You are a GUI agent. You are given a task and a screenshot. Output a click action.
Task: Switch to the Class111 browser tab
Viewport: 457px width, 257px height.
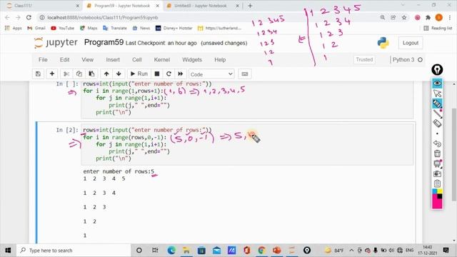pos(41,6)
